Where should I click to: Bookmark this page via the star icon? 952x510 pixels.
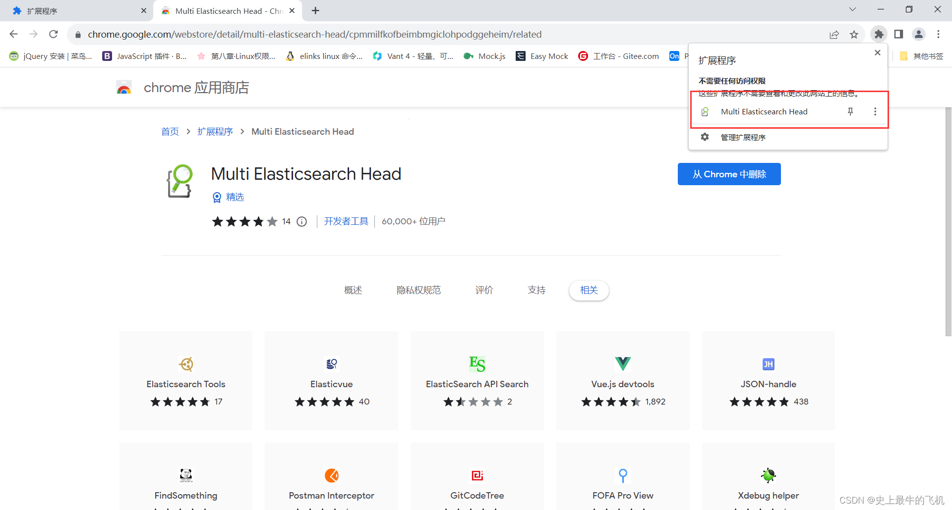(854, 34)
